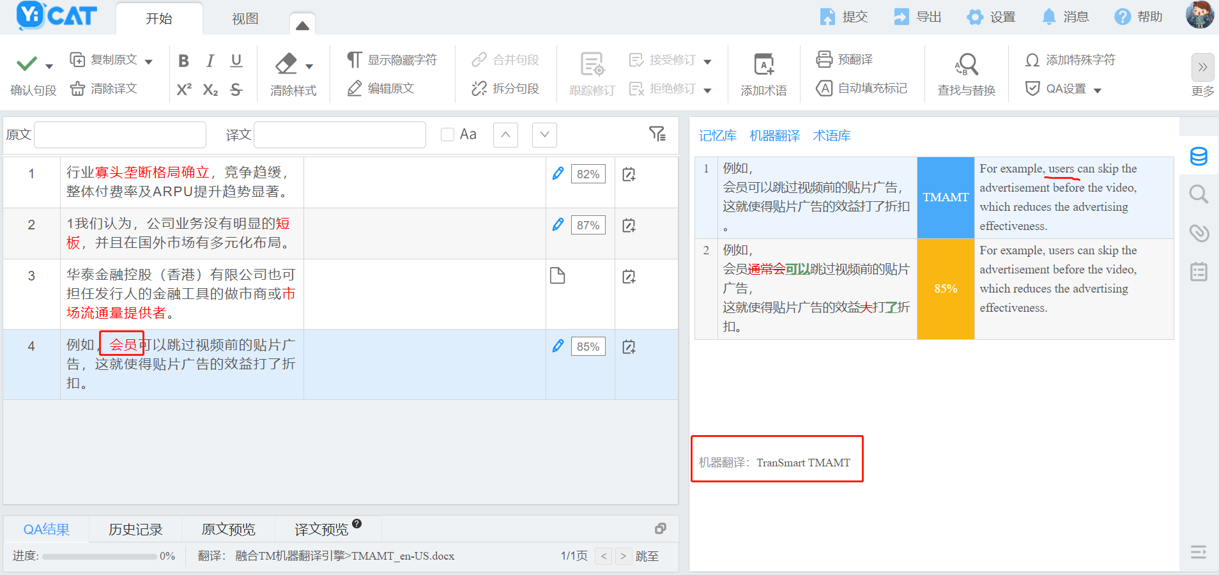The height and width of the screenshot is (575, 1219).
Task: Split the segment using 拆分句段 icon
Action: [479, 88]
